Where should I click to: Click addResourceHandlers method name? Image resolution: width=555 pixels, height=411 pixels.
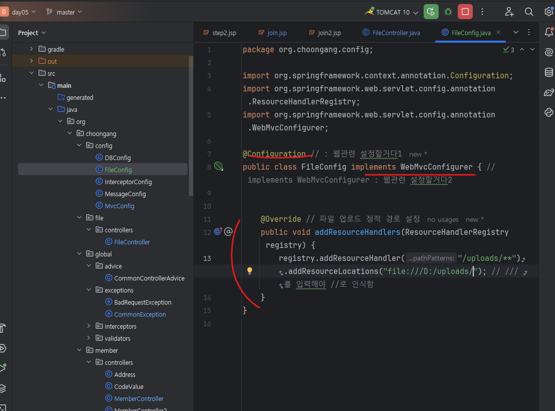pos(357,232)
